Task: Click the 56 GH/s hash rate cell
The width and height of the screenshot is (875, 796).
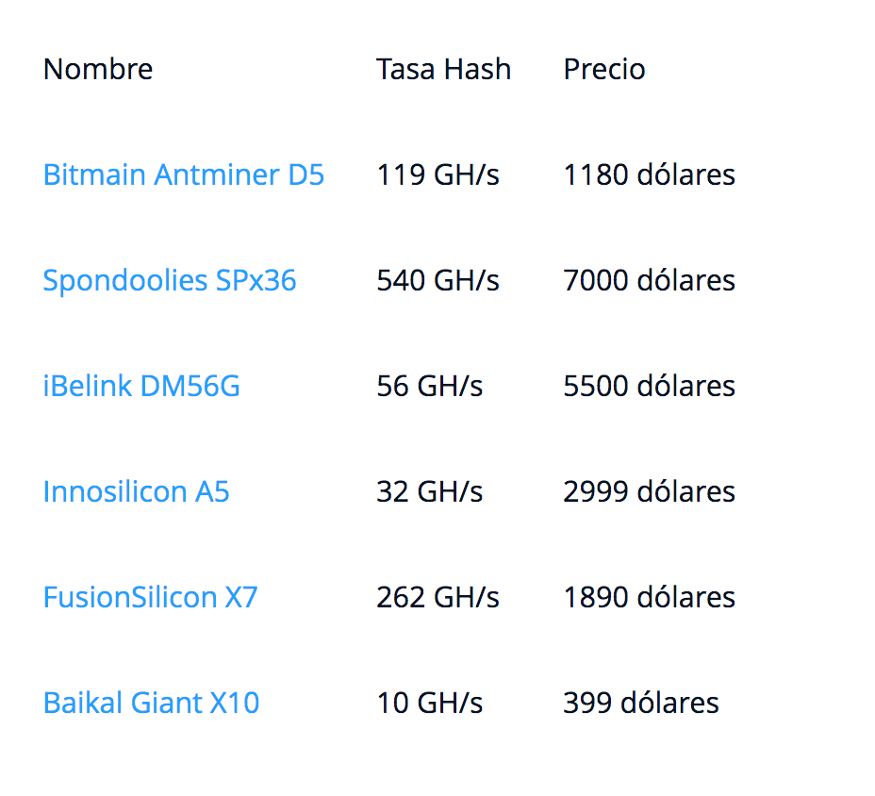Action: coord(429,386)
